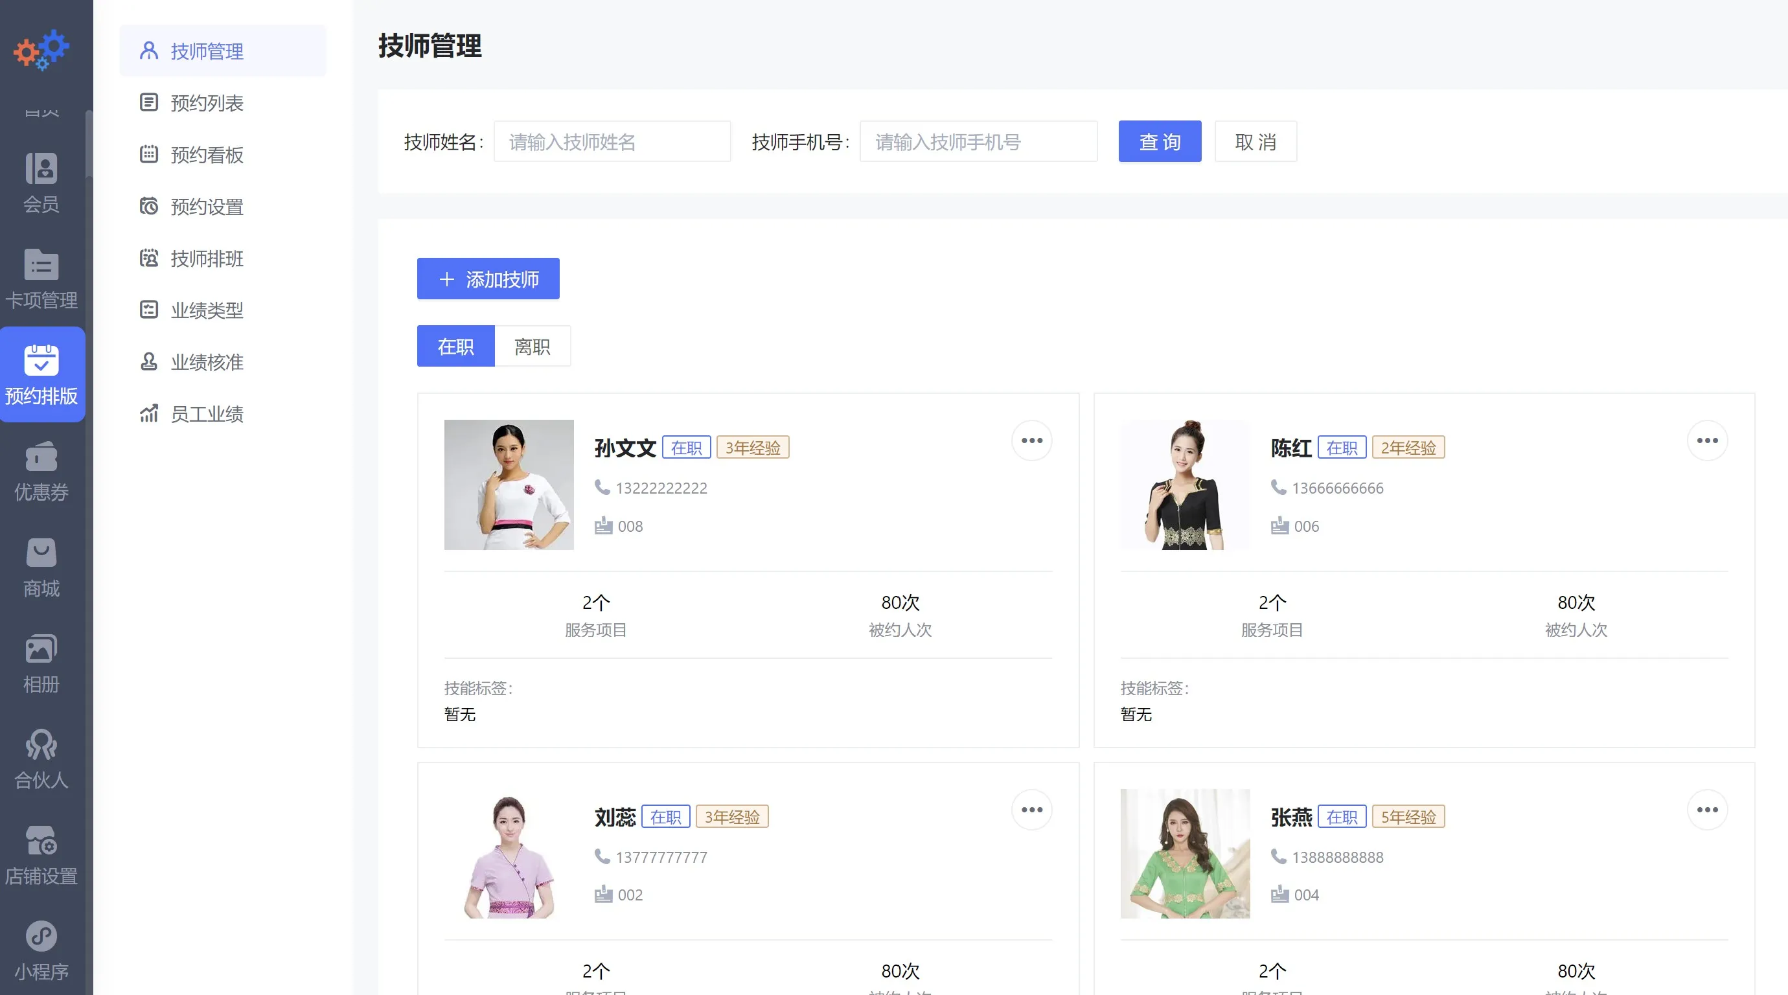This screenshot has width=1788, height=995.
Task: Click the 预约看板 calendar icon
Action: pyautogui.click(x=148, y=154)
